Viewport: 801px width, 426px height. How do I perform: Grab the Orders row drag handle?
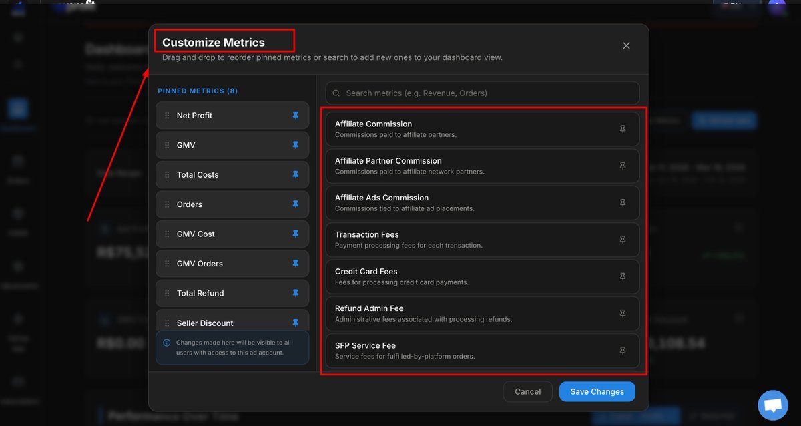pyautogui.click(x=167, y=204)
